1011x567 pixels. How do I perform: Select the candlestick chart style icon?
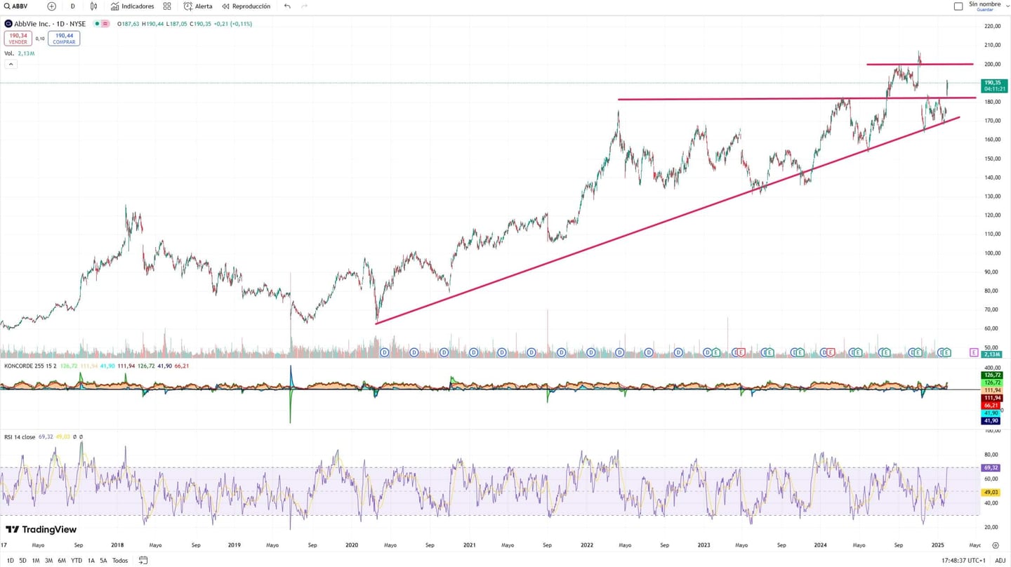(93, 6)
